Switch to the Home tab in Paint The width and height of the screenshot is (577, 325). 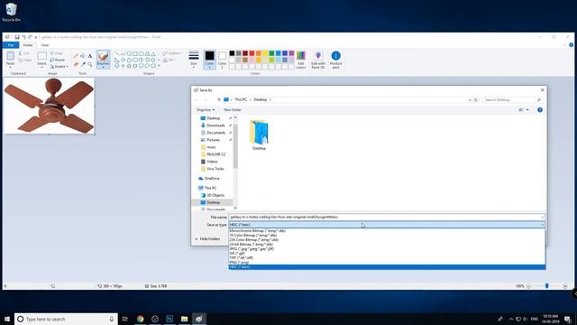(28, 45)
